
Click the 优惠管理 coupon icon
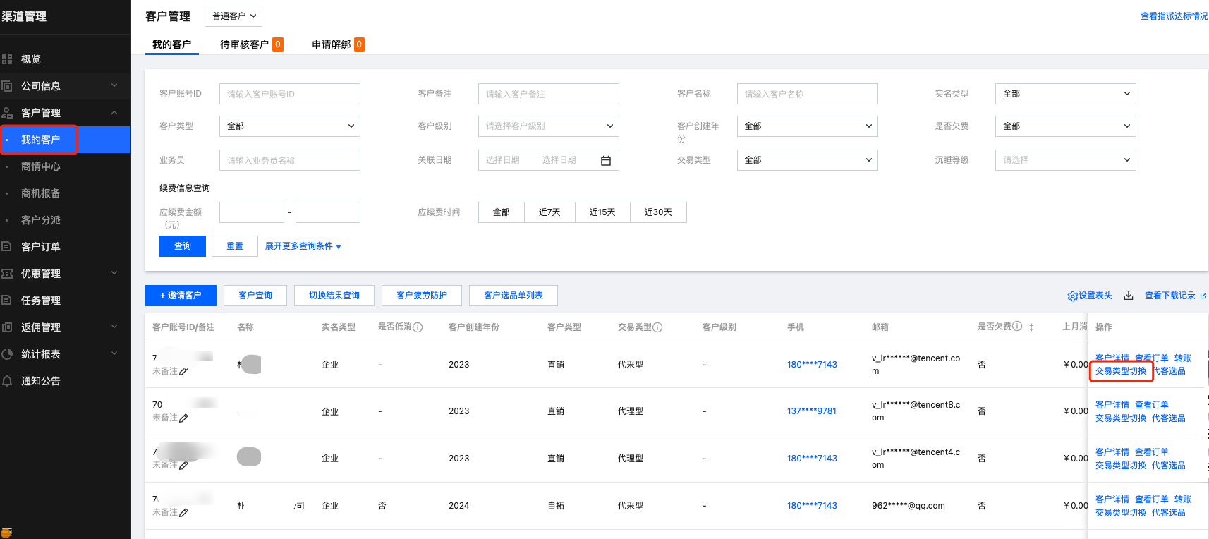(7, 274)
